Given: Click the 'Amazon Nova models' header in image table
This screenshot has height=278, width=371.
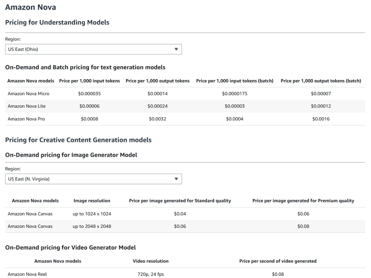Looking at the screenshot, I should (35, 201).
